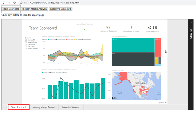The image size is (196, 113).
Task: Click the RevenueTY legend entry
Action: point(45,72)
